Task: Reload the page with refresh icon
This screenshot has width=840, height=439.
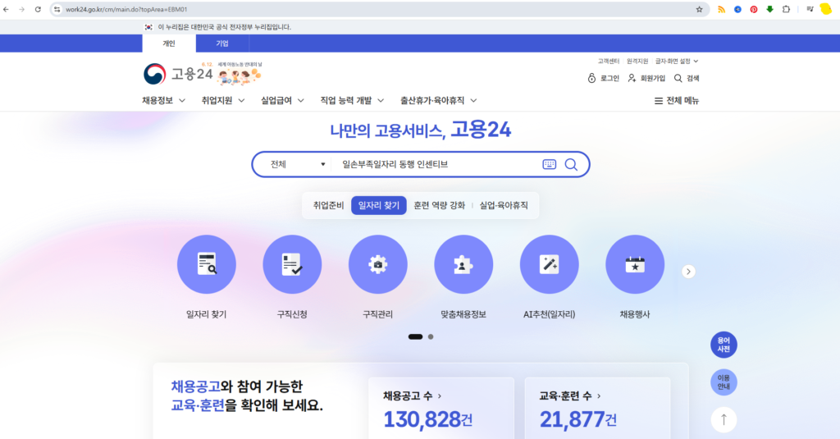Action: pyautogui.click(x=38, y=9)
